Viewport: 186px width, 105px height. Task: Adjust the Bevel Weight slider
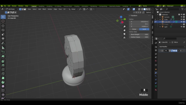pyautogui.click(x=139, y=34)
